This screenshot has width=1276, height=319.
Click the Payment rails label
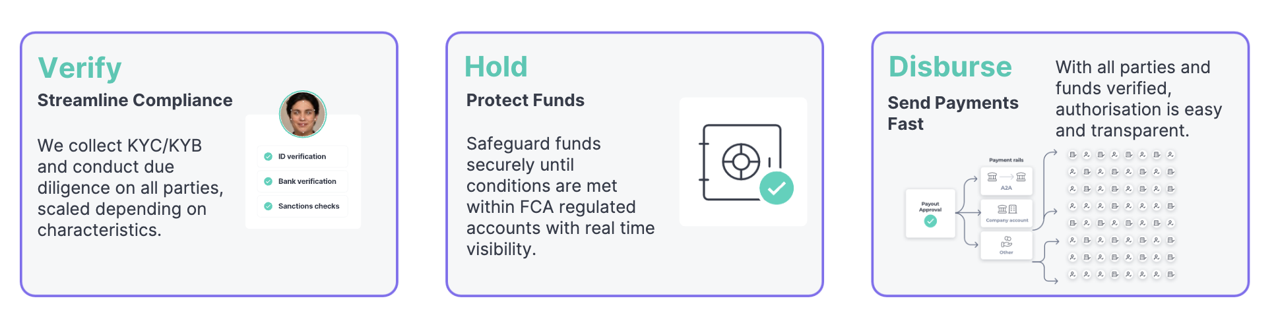pyautogui.click(x=1006, y=160)
